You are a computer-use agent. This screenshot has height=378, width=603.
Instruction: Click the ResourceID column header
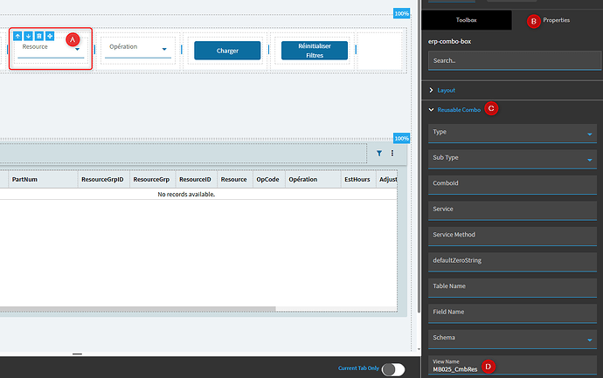point(195,179)
